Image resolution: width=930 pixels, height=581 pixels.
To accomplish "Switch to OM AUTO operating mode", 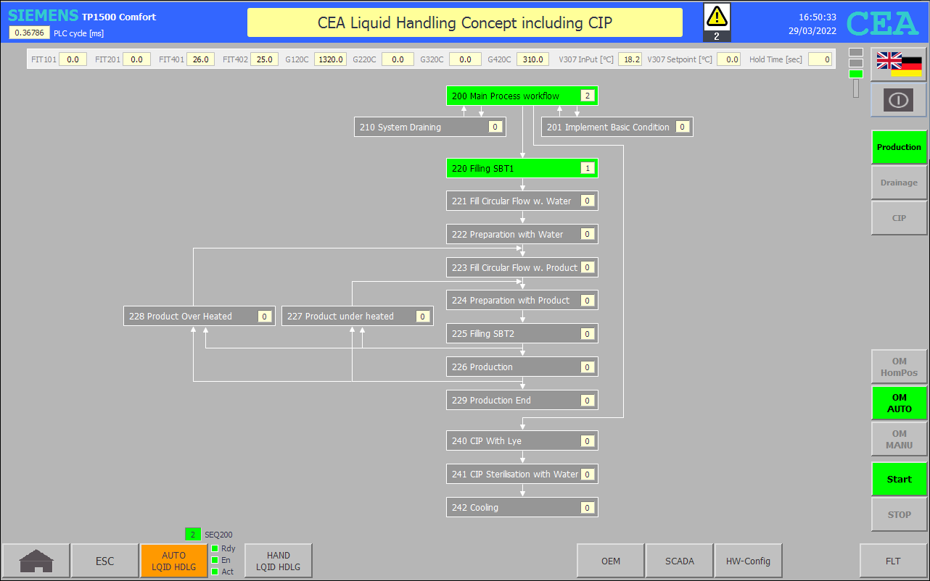I will pos(899,403).
